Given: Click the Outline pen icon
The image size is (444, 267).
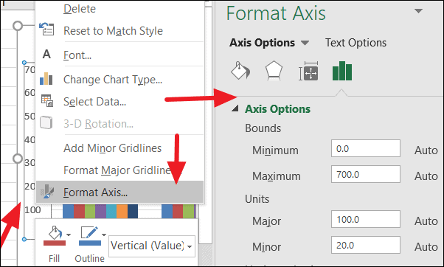Looking at the screenshot, I should click(89, 235).
